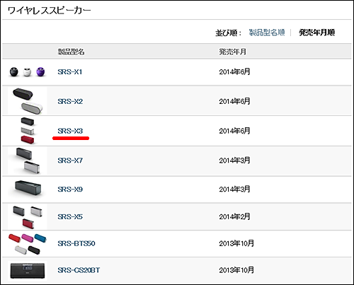Sort list by 製品型名順
The image size is (354, 285).
[x=267, y=33]
